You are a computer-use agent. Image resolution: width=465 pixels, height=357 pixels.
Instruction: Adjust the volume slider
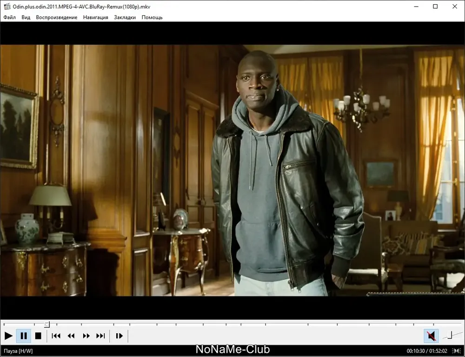453,335
